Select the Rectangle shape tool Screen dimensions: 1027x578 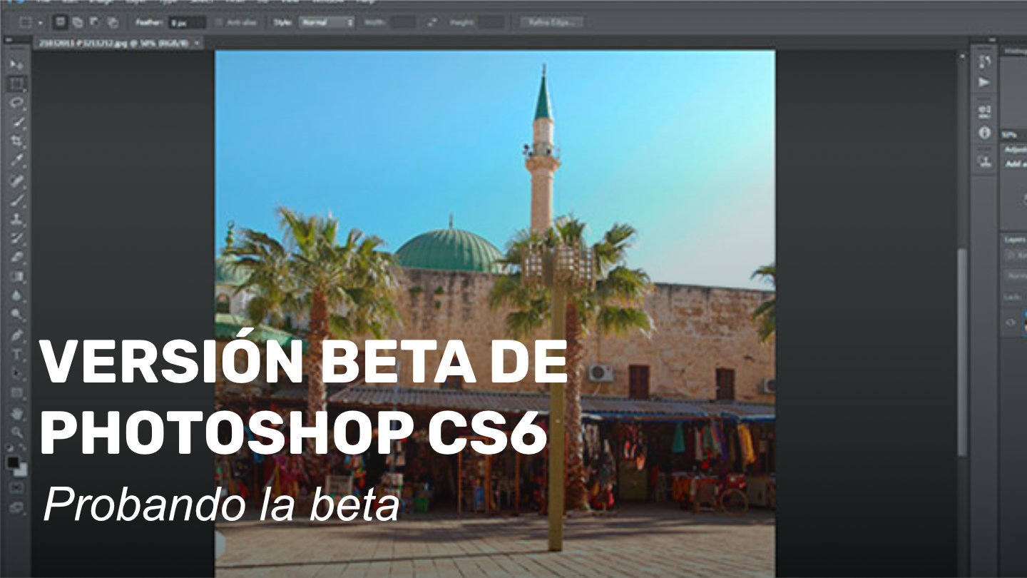(x=16, y=392)
